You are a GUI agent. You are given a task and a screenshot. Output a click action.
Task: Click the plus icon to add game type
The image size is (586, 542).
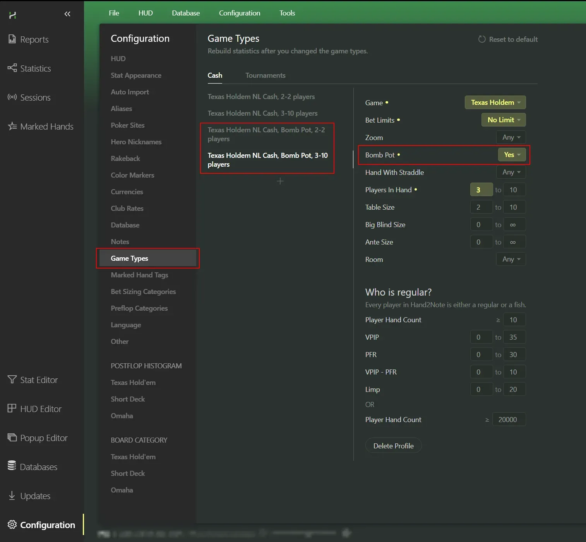click(280, 181)
